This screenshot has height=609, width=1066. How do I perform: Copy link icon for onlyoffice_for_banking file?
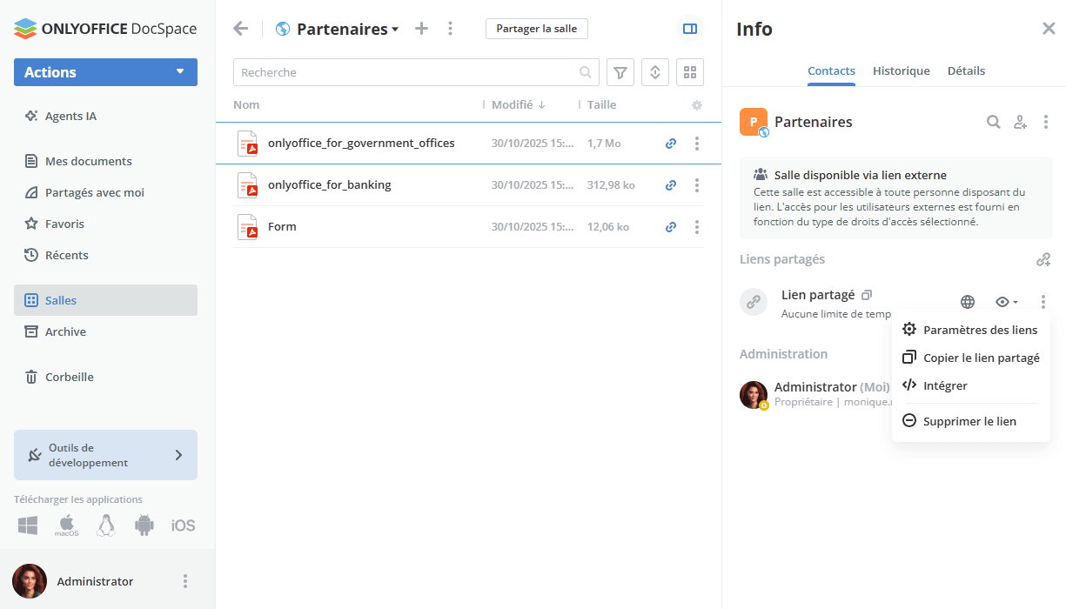click(x=671, y=185)
